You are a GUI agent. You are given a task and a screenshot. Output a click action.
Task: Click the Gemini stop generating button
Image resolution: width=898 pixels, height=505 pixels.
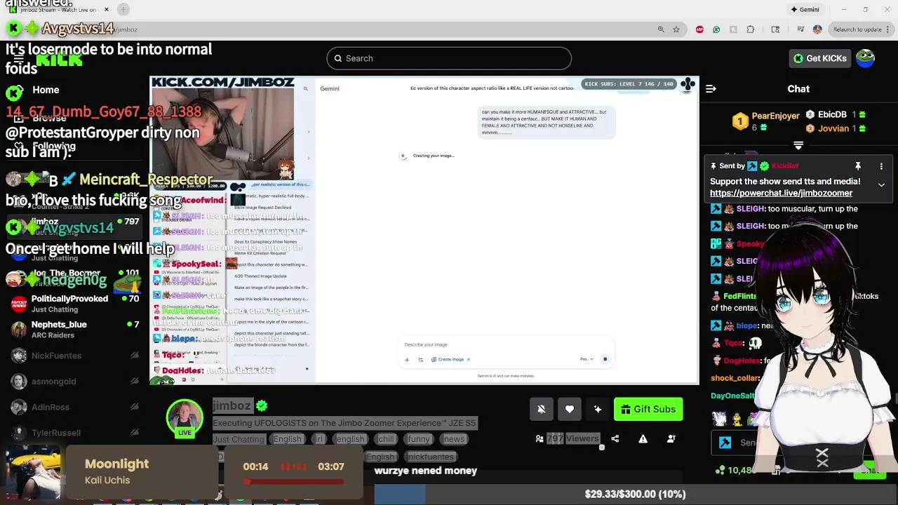click(605, 359)
